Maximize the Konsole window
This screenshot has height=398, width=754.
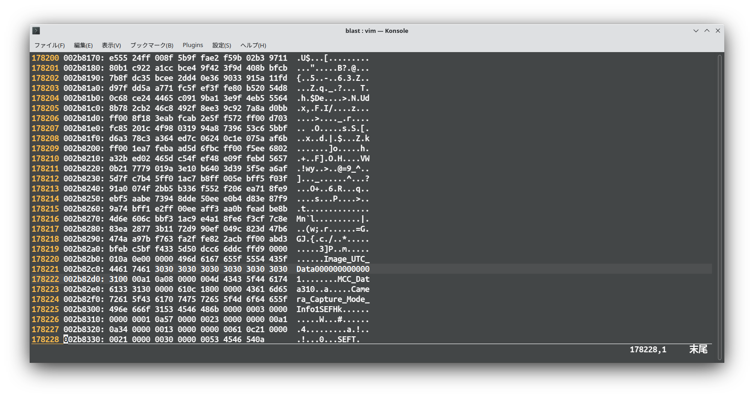pyautogui.click(x=707, y=31)
